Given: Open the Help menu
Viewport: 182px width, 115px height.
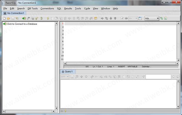Looking at the screenshot, I should pyautogui.click(x=115, y=9).
